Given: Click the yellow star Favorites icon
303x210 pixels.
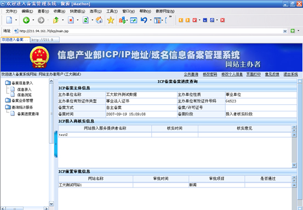Looking at the screenshot, I should coord(111,20).
